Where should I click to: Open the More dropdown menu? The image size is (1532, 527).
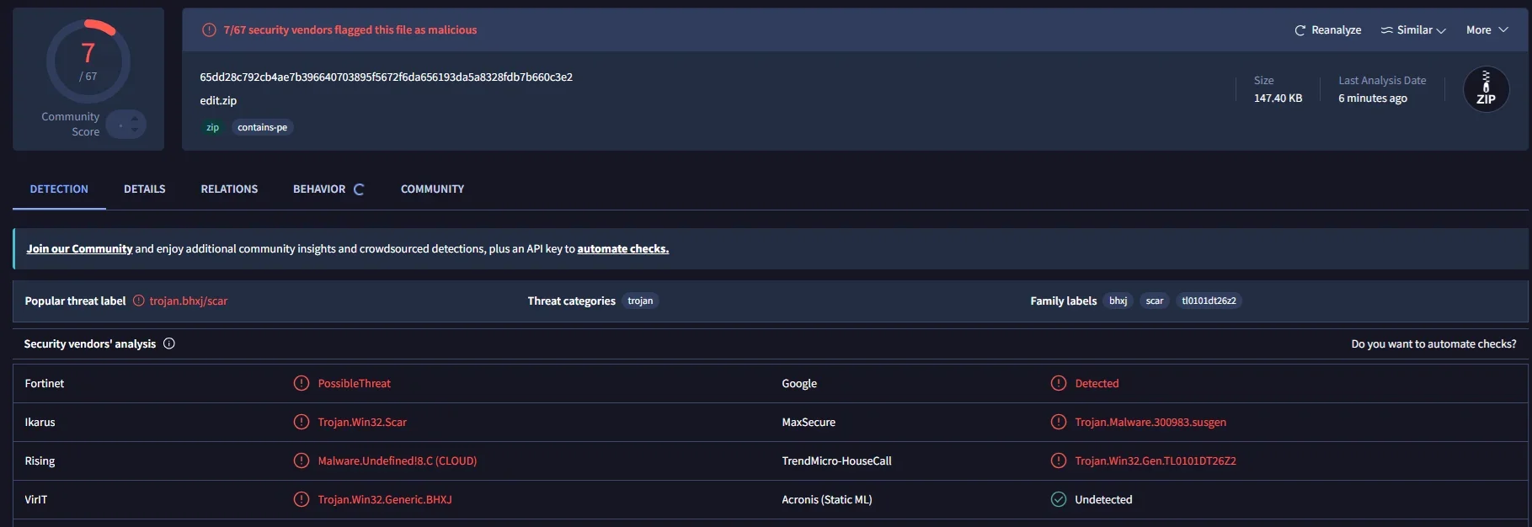1487,30
